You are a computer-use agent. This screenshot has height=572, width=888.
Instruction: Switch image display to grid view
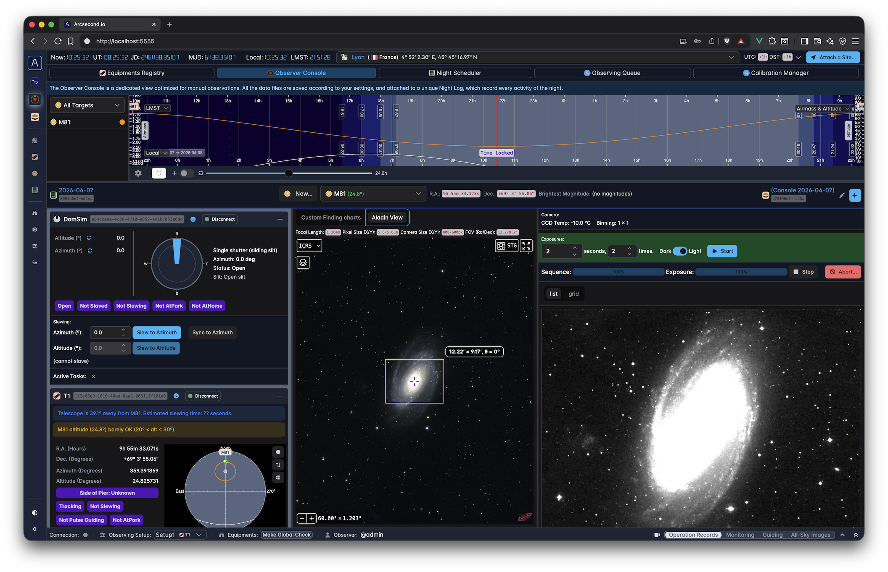pos(573,294)
